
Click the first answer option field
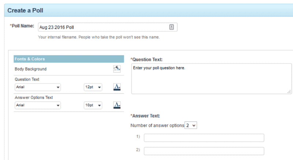coord(204,138)
